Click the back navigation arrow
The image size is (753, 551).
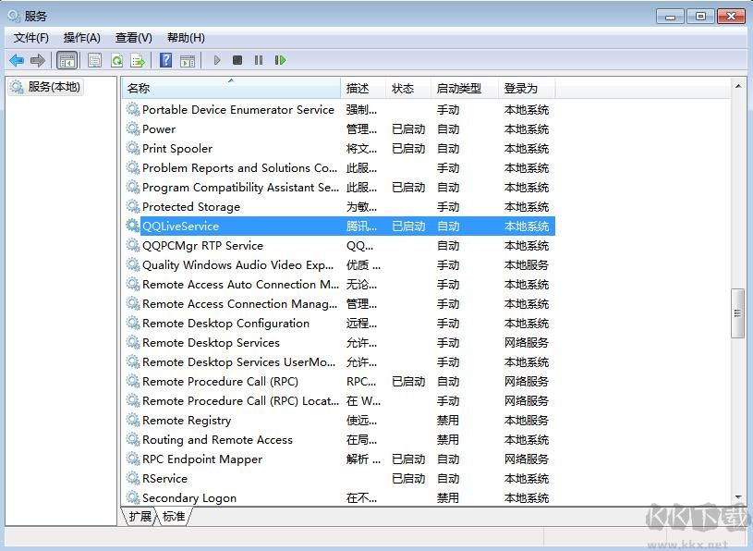[17, 59]
